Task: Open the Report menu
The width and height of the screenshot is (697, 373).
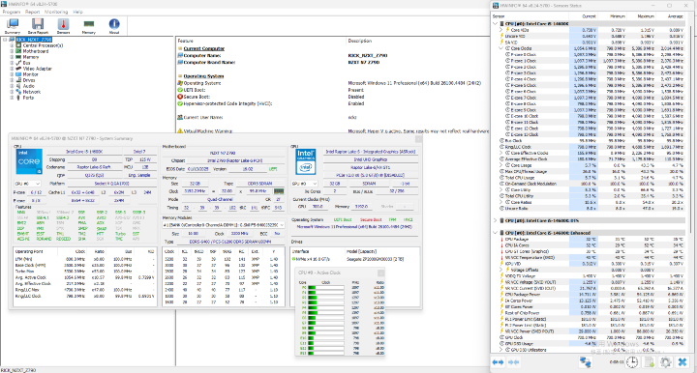Action: tap(33, 12)
